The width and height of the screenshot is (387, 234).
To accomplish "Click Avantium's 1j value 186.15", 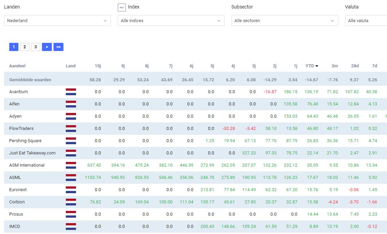I will pos(291,91).
